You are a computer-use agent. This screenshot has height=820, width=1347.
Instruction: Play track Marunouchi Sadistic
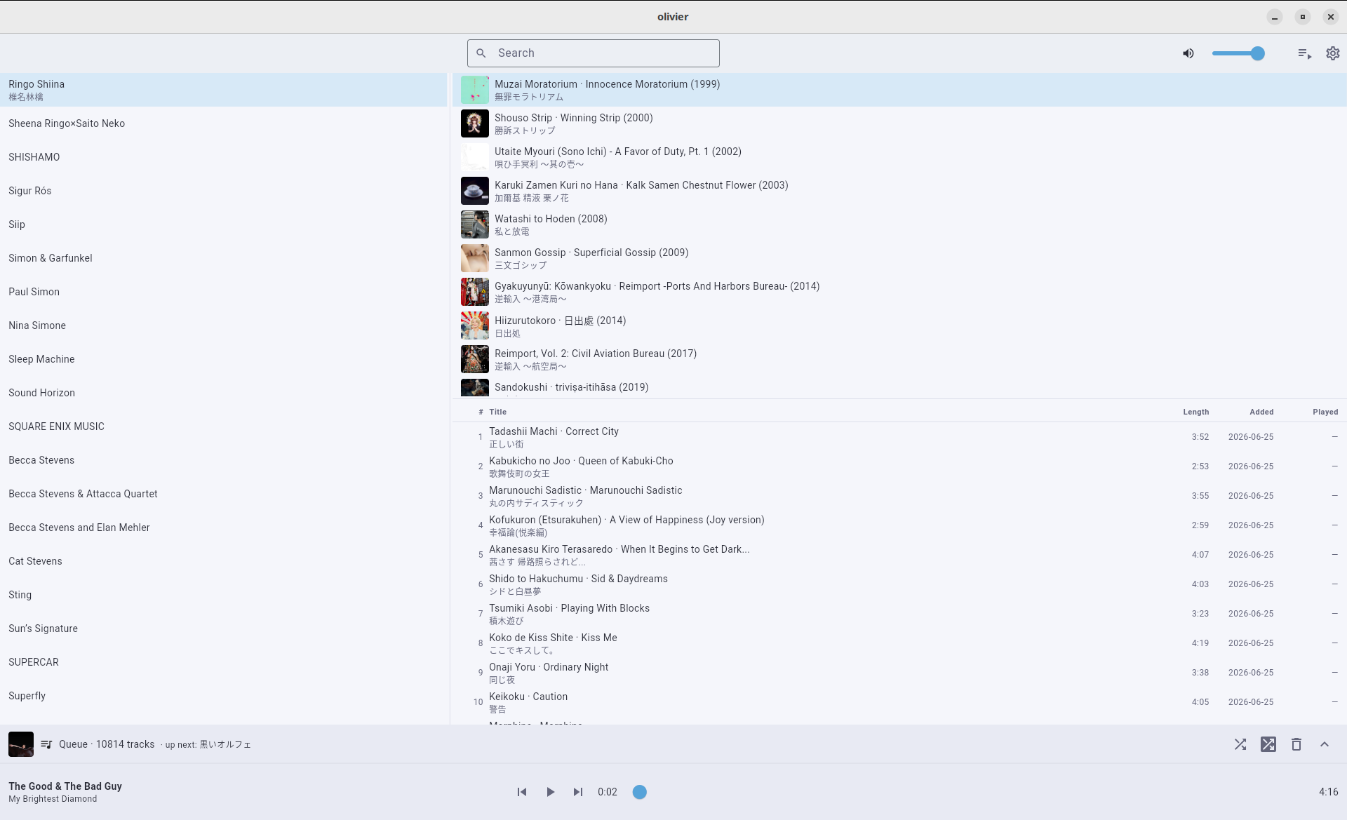coord(899,496)
